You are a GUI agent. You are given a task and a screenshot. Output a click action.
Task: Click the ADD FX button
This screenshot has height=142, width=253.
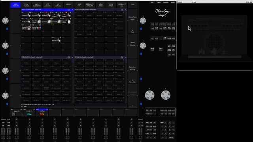[79, 5]
